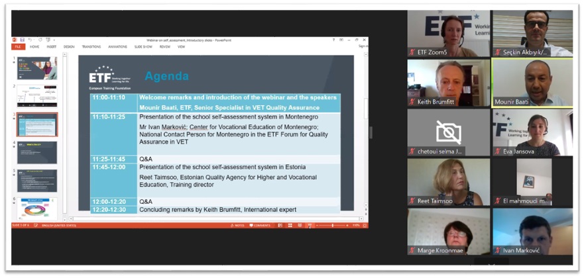Viewport: 584px width, 278px height.
Task: Switch to the DESIGN ribbon tab
Action: pos(69,47)
